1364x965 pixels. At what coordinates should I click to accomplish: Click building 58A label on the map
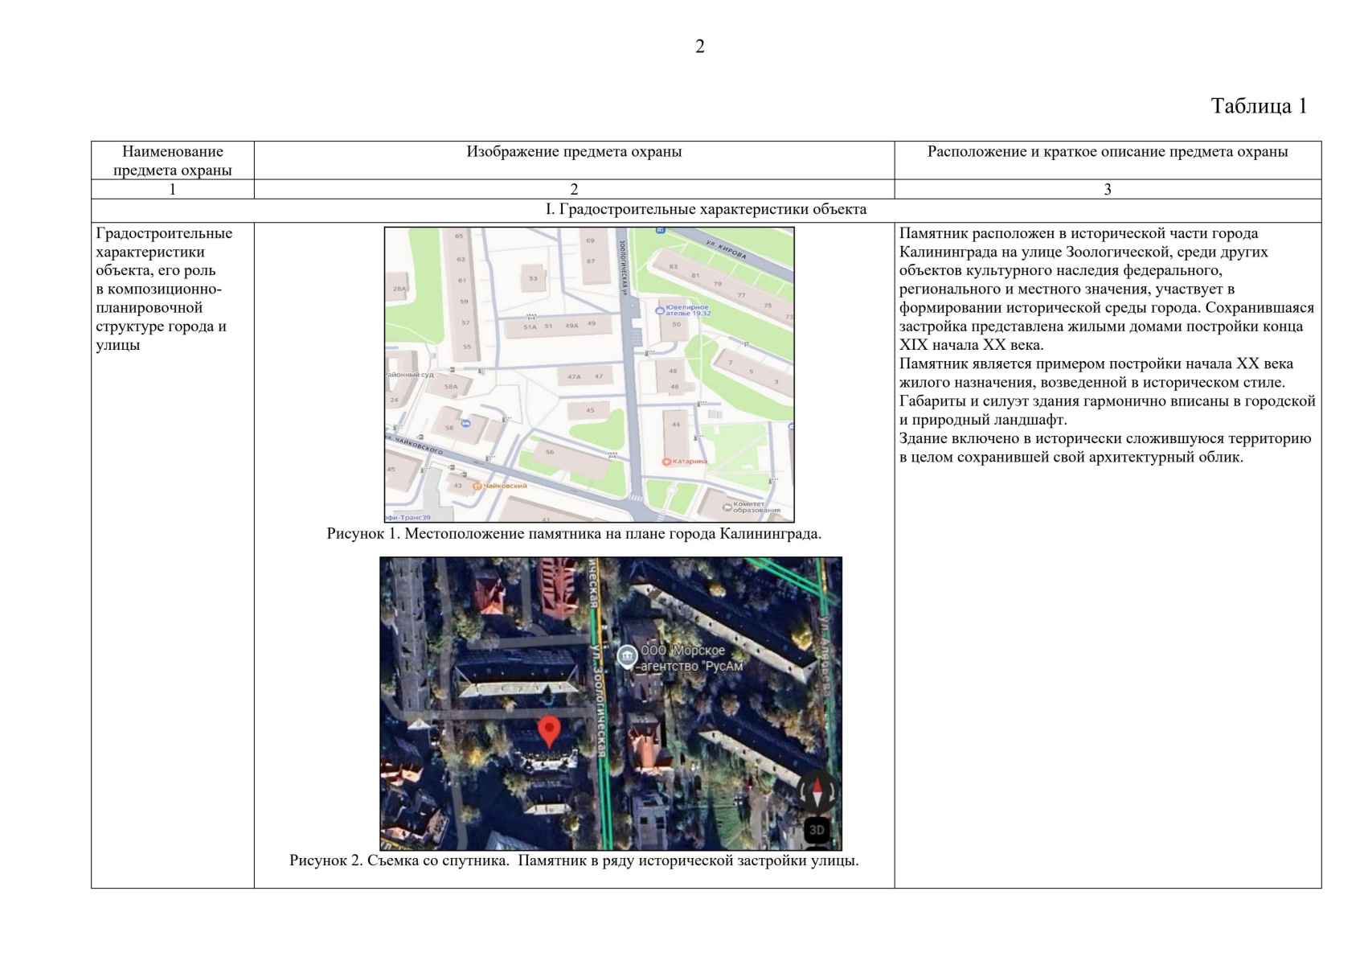point(451,387)
